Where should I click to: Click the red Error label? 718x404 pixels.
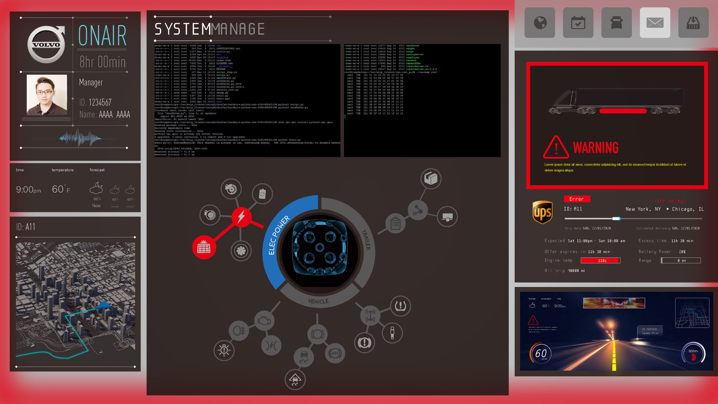[x=577, y=199]
